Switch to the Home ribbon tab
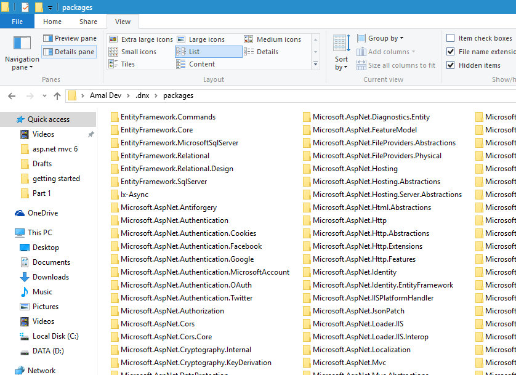This screenshot has height=375, width=516. [52, 22]
